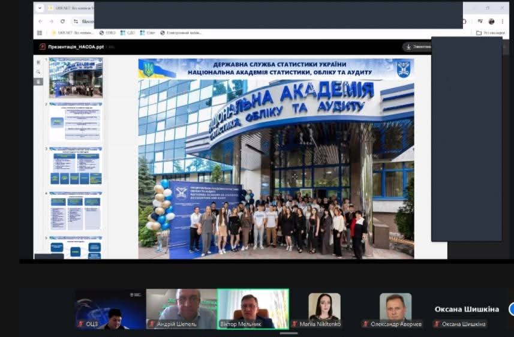
Task: Select Mariia Nikitenko participant tile
Action: [x=324, y=309]
